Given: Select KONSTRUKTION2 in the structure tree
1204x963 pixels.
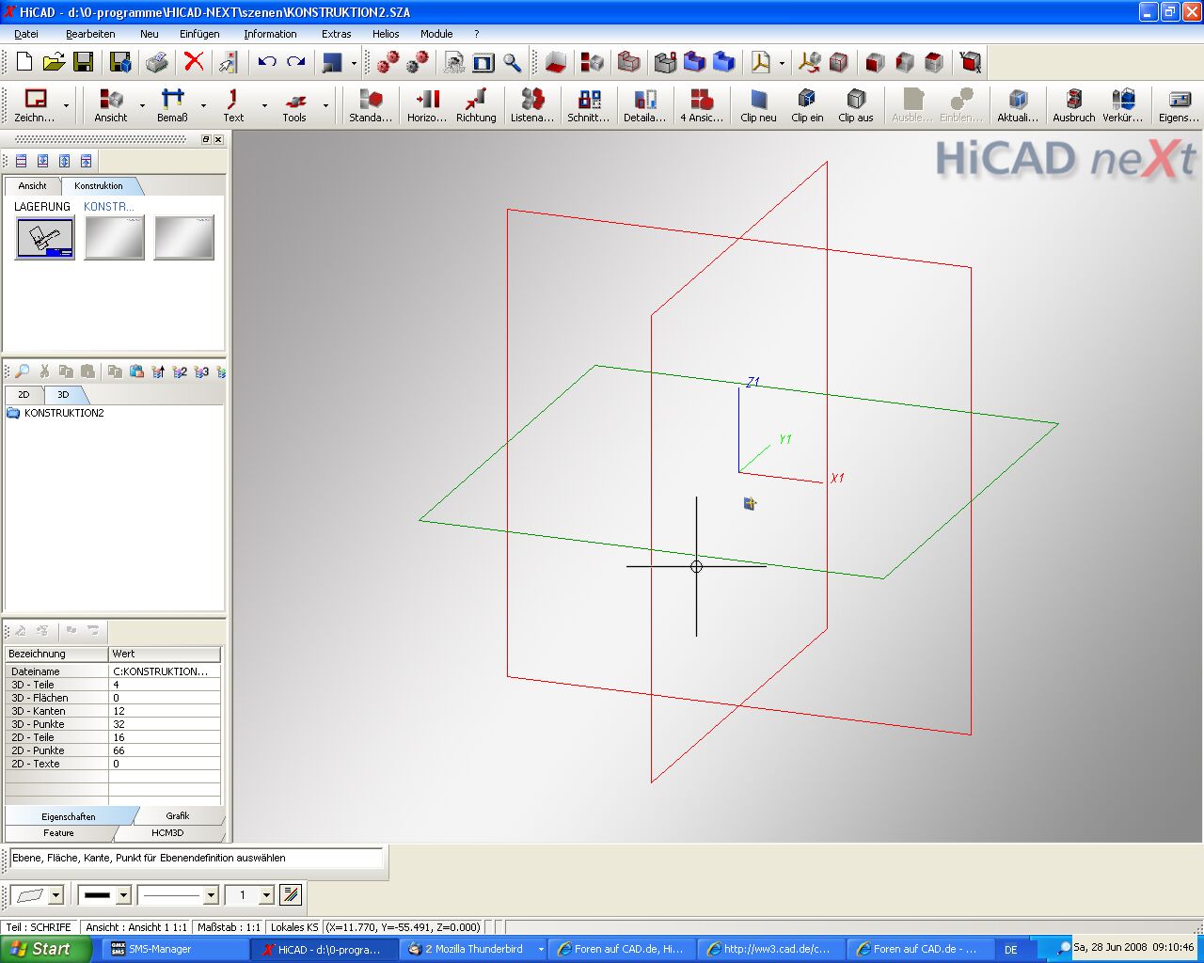Looking at the screenshot, I should [x=64, y=413].
